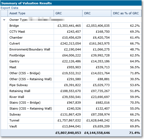Click the DRC as % of GRC header
This screenshot has height=139, width=144.
(x=126, y=13)
